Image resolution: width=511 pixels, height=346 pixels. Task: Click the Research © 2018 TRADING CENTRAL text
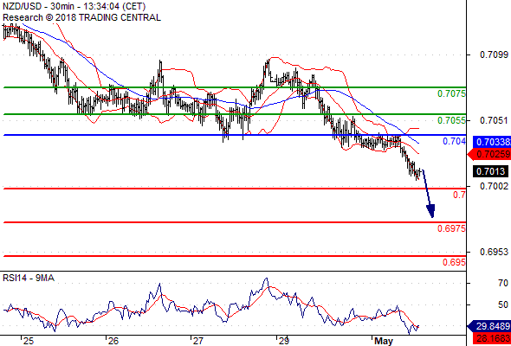81,17
